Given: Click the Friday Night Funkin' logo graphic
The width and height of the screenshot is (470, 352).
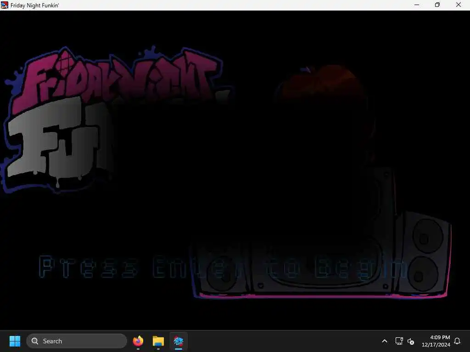Looking at the screenshot, I should tap(117, 120).
